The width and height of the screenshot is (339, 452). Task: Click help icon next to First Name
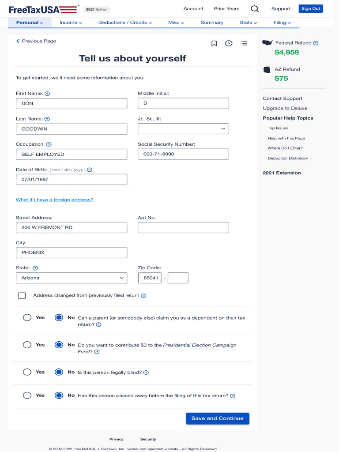(x=47, y=94)
